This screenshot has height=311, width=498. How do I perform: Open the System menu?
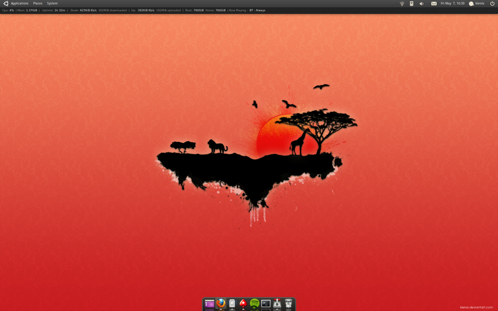(x=52, y=4)
